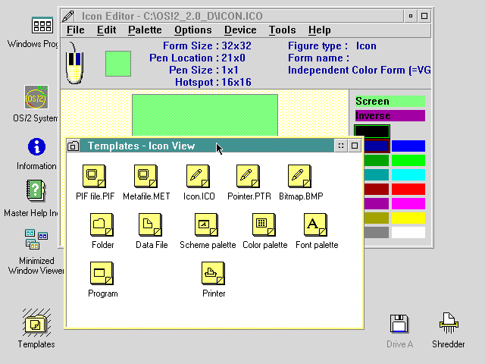This screenshot has width=485, height=364.
Task: Minimize the Icon Editor window
Action: point(411,16)
